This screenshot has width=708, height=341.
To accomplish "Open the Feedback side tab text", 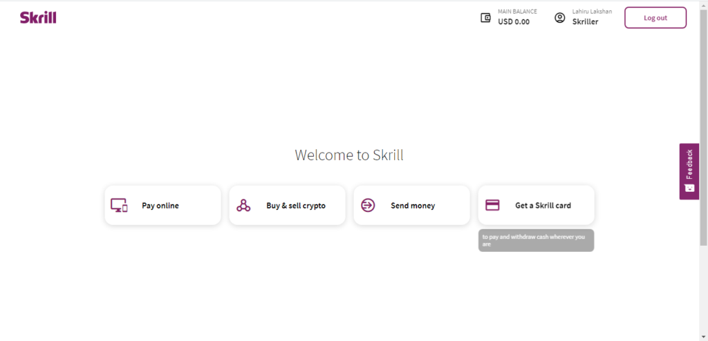I will point(689,164).
